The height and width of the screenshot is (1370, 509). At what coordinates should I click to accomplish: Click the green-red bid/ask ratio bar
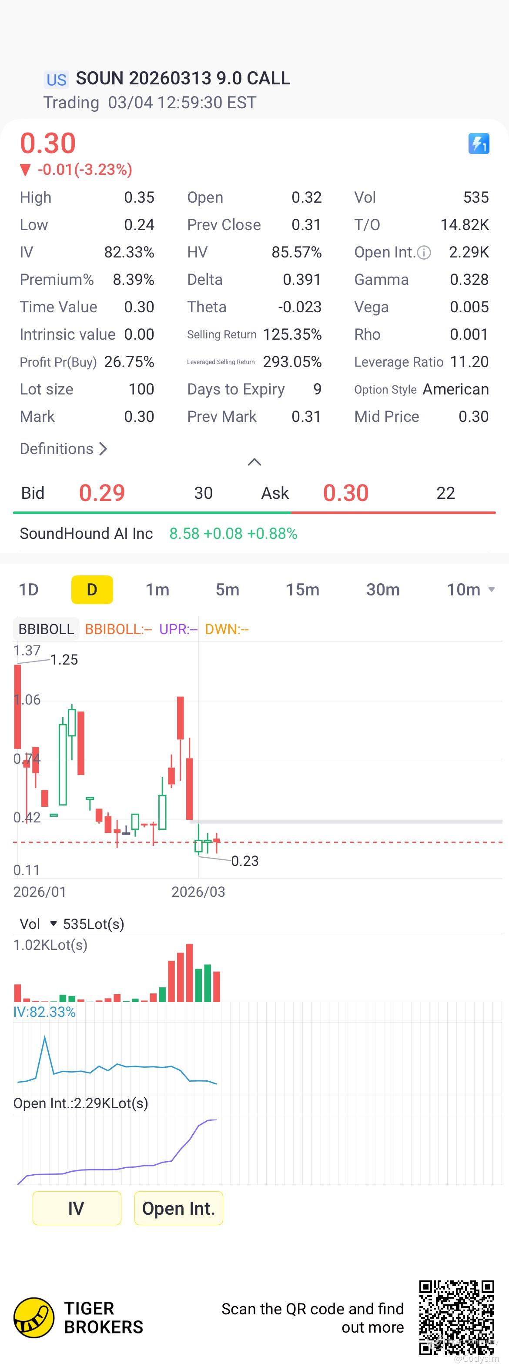[254, 513]
